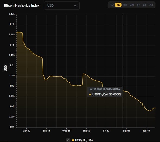Click the 0.1 y-axis value
Screen dimensions: 160x142
click(12, 65)
